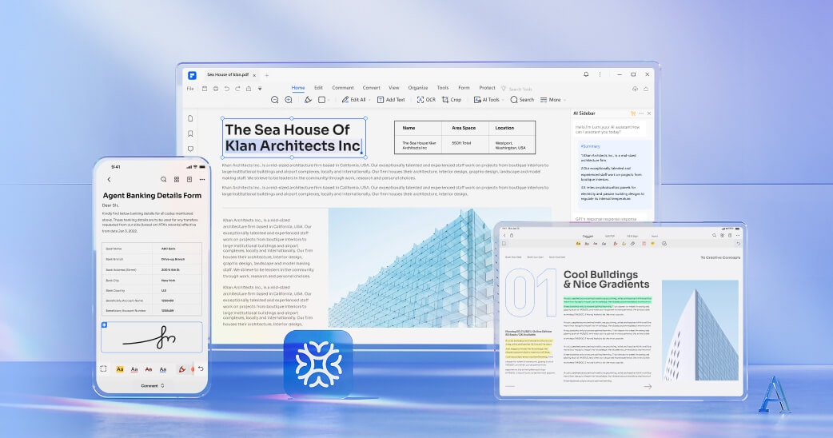The width and height of the screenshot is (833, 438).
Task: Tap the grid view icon on the phone
Action: [x=177, y=180]
